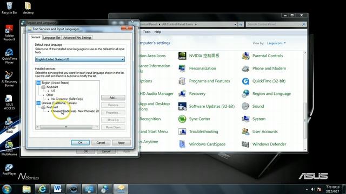Click the Add... button
The width and height of the screenshot is (346, 194).
click(x=113, y=98)
